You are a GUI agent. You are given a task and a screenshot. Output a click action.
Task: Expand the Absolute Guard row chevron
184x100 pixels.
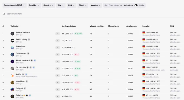click(57, 61)
